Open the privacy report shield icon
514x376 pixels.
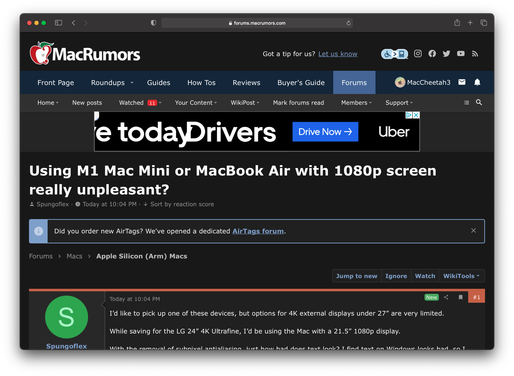tap(154, 23)
